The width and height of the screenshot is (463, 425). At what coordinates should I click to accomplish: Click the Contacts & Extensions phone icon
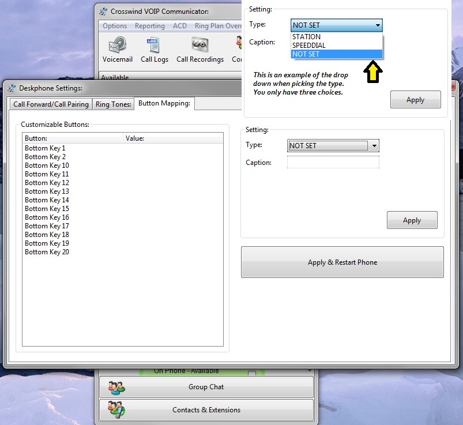pos(117,410)
